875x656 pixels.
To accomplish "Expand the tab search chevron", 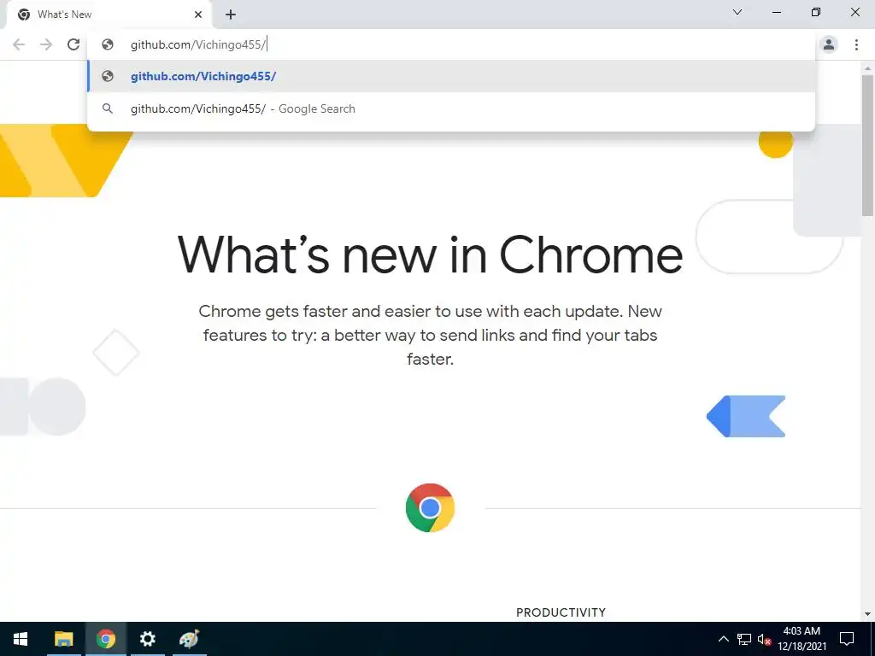I will [x=737, y=12].
